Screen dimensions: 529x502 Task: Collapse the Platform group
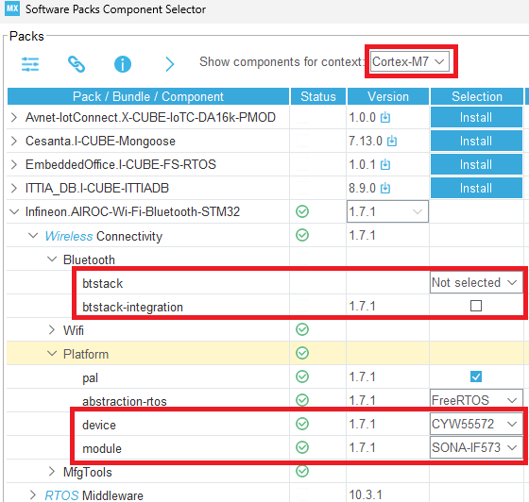52,353
